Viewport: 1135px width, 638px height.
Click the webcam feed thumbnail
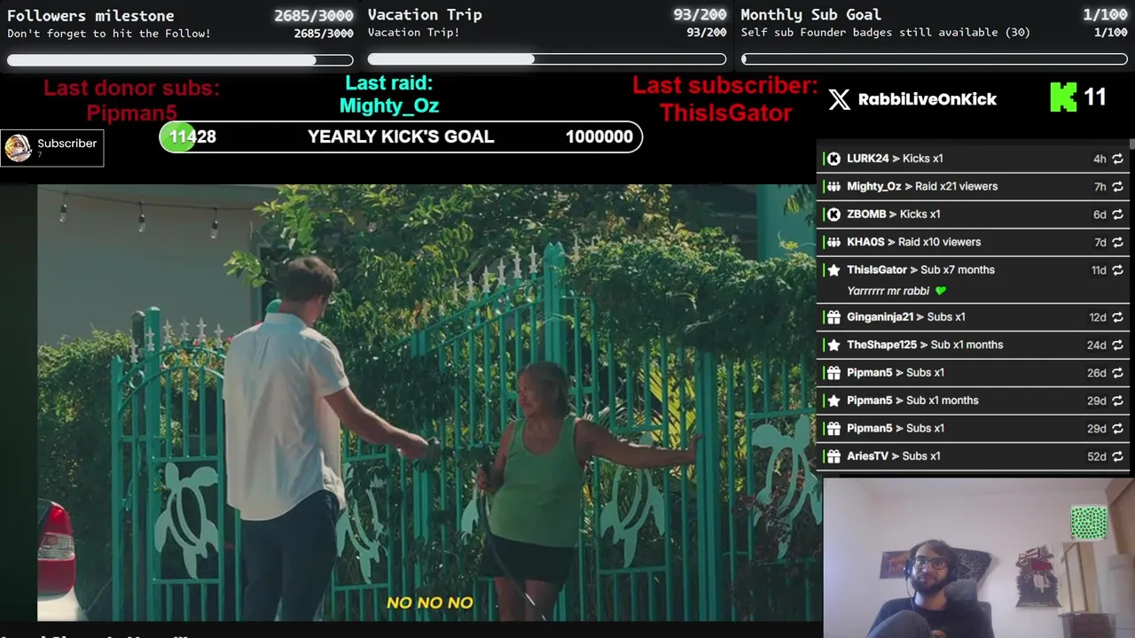[x=979, y=558]
